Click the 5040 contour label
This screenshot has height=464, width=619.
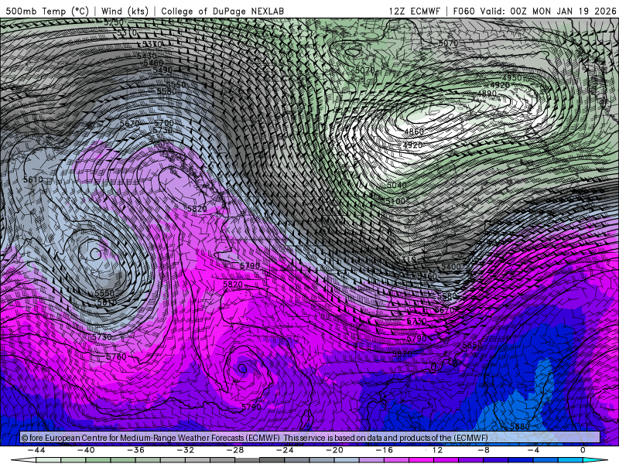point(397,185)
